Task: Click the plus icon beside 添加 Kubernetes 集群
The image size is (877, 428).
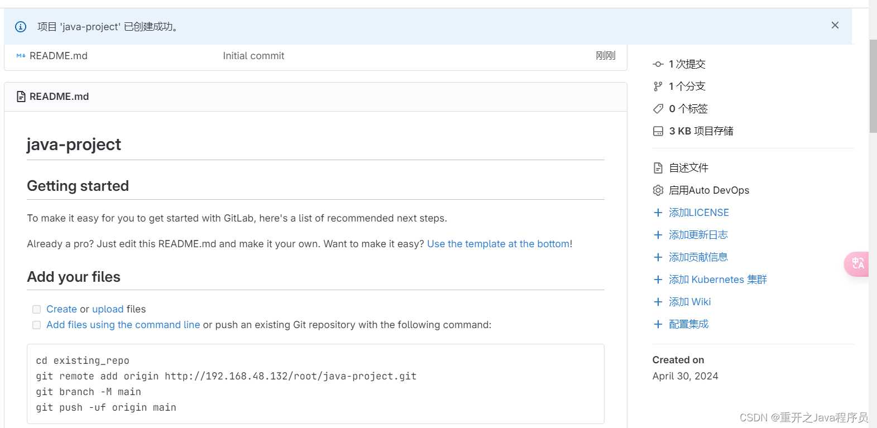Action: coord(658,280)
